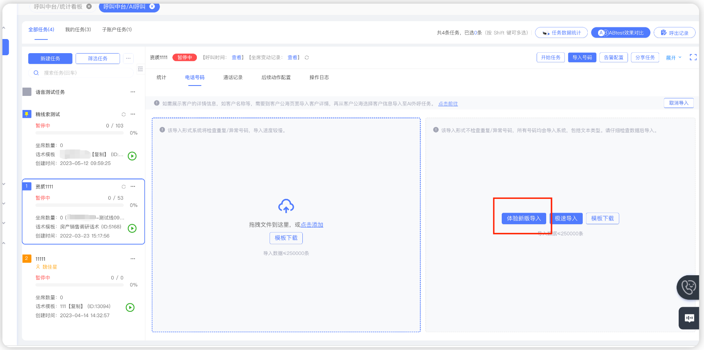Click the 体验新版导入 button
The height and width of the screenshot is (350, 704).
click(523, 218)
